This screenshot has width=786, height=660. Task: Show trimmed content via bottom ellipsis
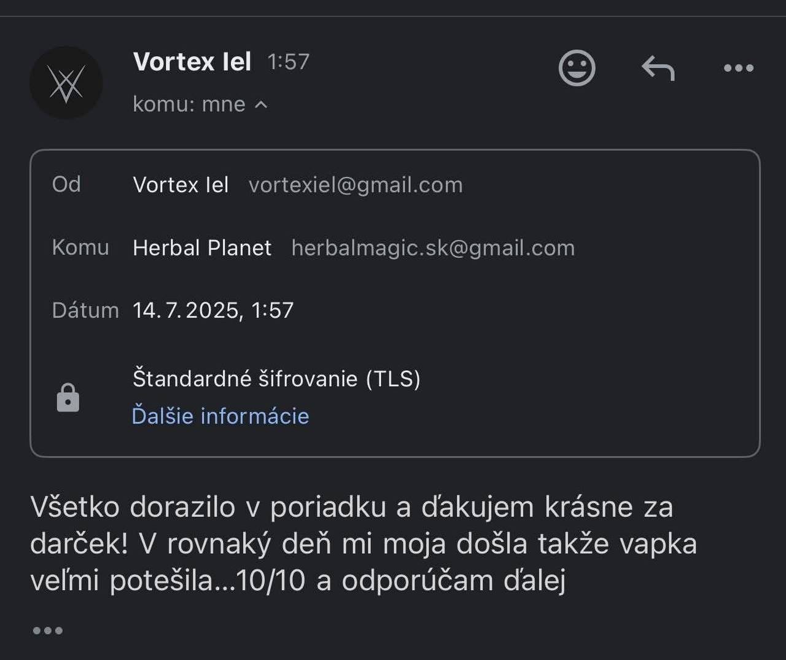47,631
